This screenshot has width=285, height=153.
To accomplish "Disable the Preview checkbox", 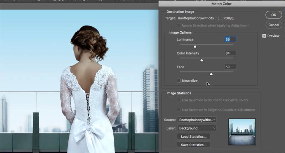I will point(264,36).
